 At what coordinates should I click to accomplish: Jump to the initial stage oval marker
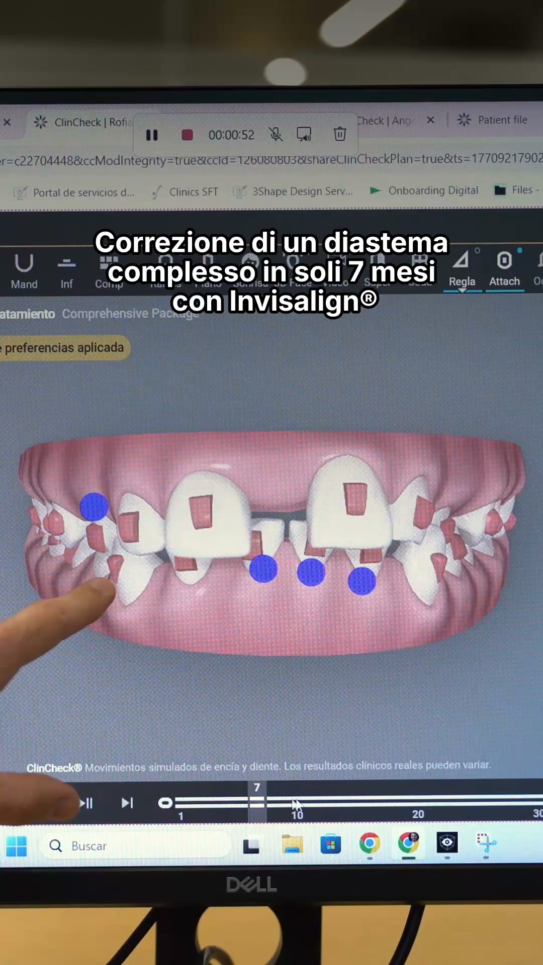point(165,803)
